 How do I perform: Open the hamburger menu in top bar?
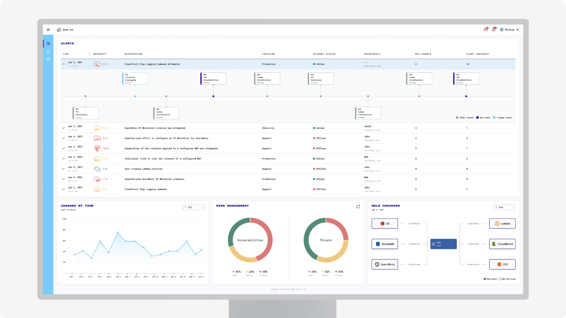click(48, 30)
